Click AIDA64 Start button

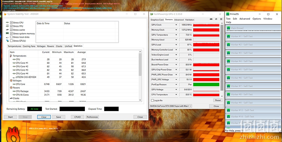pos(10,117)
